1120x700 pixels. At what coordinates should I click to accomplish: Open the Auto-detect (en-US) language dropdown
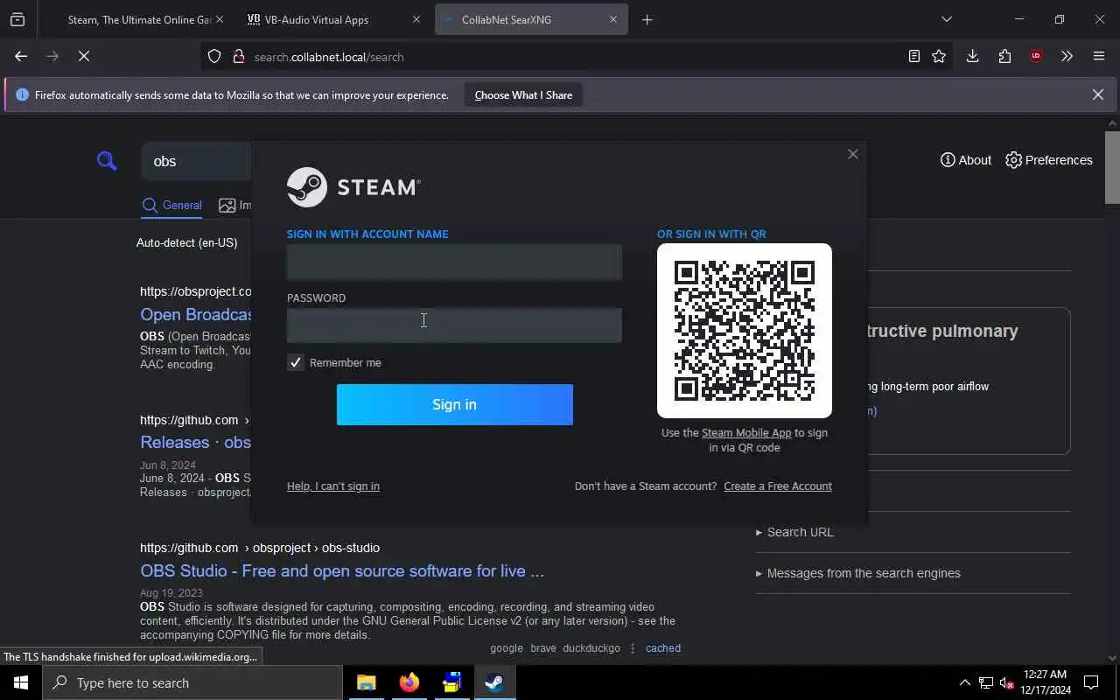tap(187, 242)
